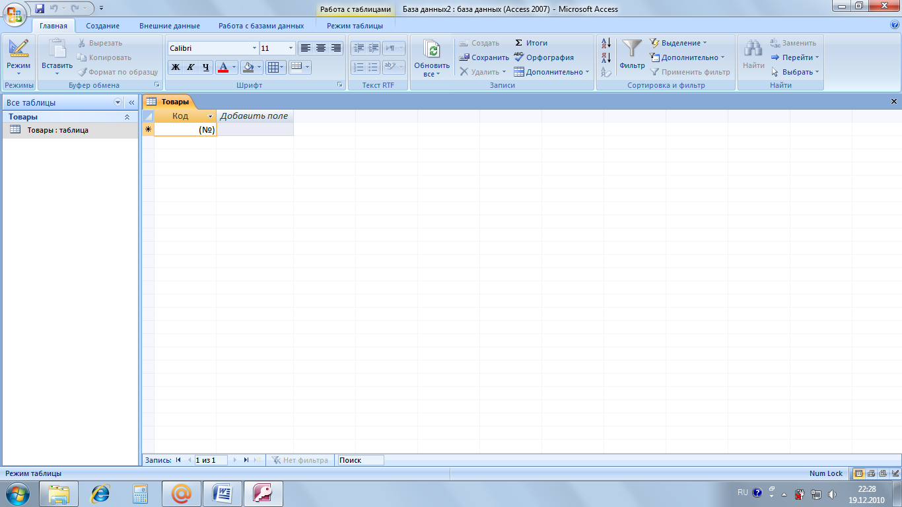The image size is (902, 507).
Task: Click the Поиск search box
Action: click(361, 460)
